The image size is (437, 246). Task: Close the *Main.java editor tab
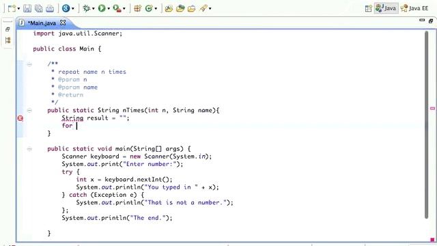[x=63, y=23]
